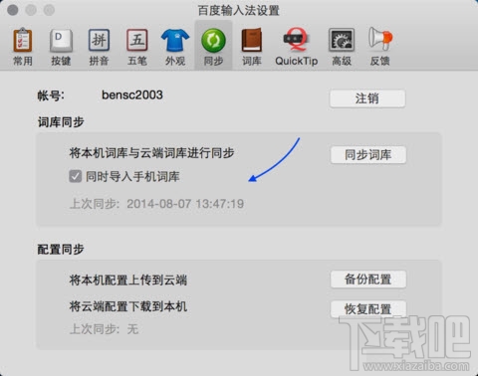The width and height of the screenshot is (478, 376).
Task: Click the 同步词库 sync dictionary button
Action: [x=368, y=155]
